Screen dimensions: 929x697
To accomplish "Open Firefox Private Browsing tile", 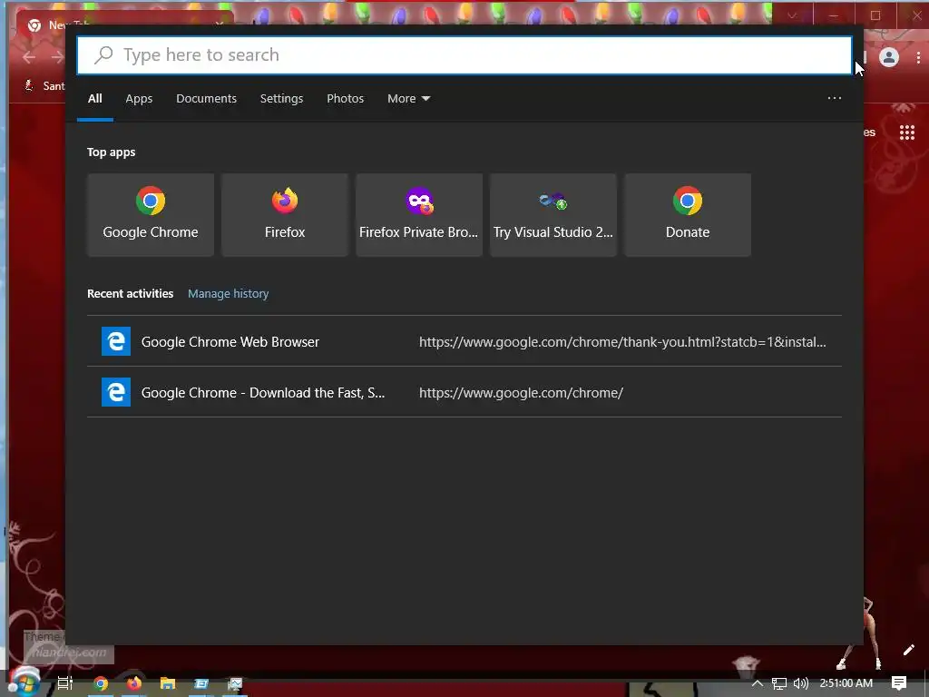I will pos(419,215).
